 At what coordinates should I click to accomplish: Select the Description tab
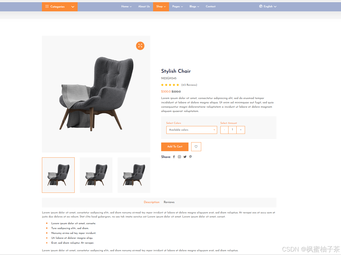tap(152, 202)
